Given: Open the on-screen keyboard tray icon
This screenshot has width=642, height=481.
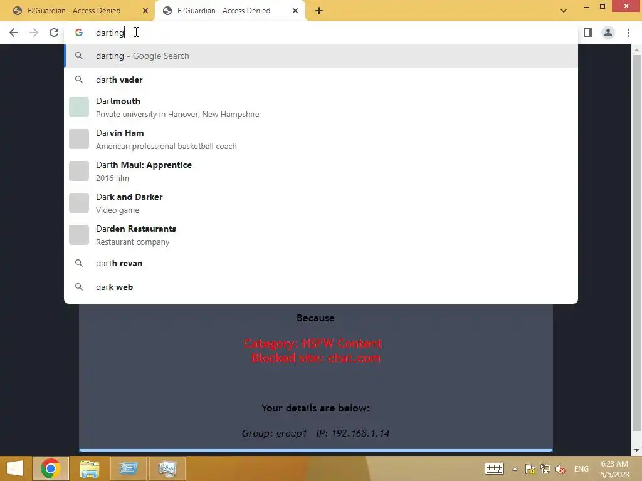Looking at the screenshot, I should point(494,468).
